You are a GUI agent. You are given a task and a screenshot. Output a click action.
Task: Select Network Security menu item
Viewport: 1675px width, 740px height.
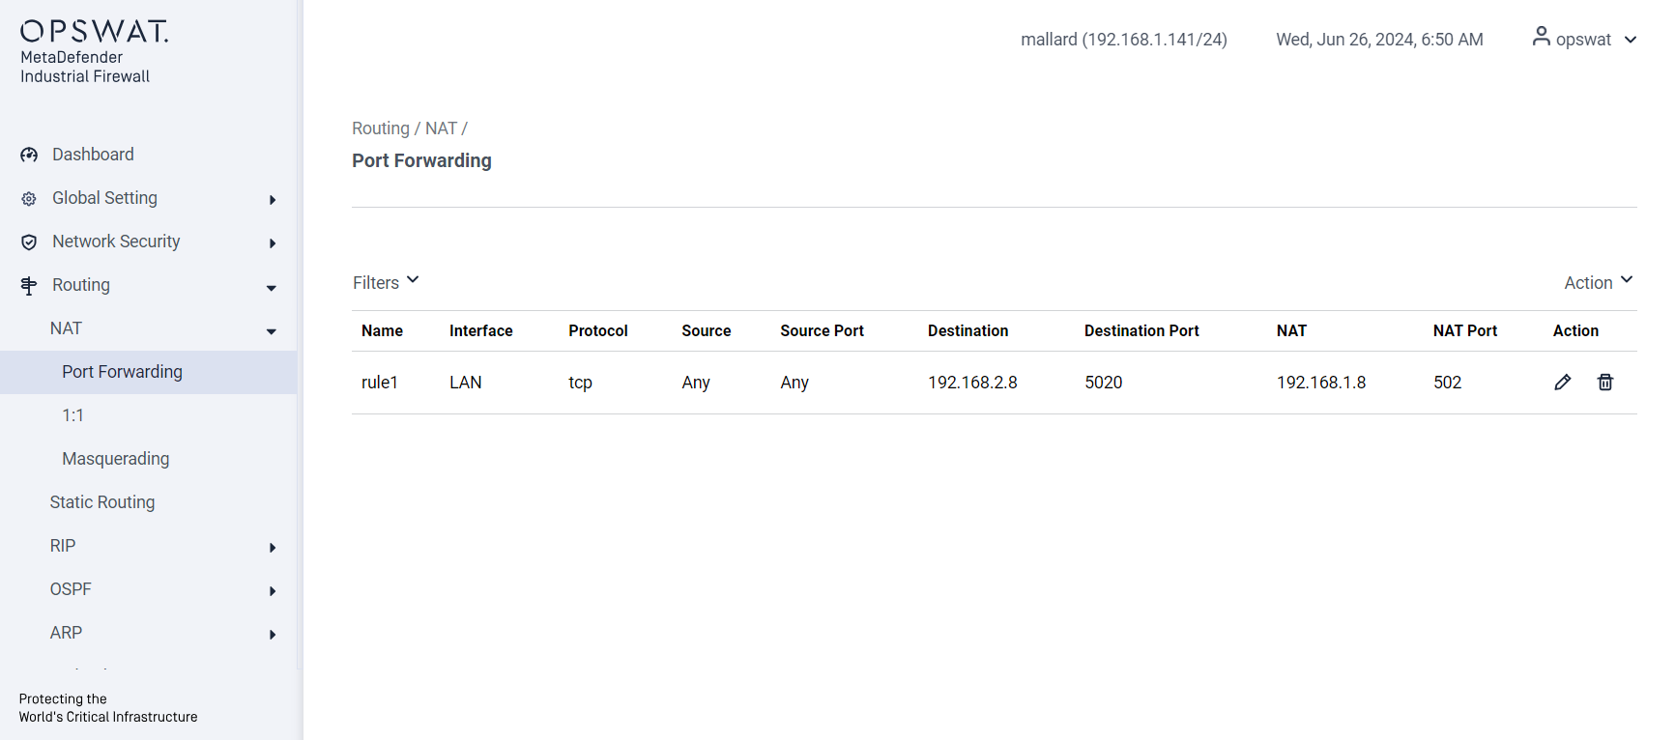point(116,242)
